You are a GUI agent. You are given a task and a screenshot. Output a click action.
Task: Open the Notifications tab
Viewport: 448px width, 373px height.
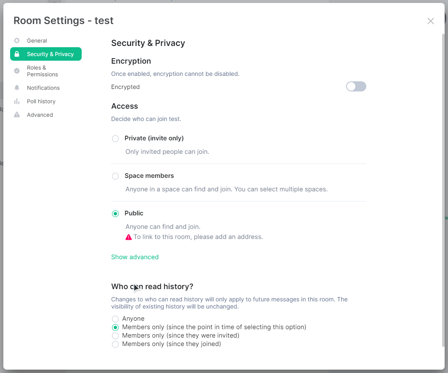pos(46,88)
